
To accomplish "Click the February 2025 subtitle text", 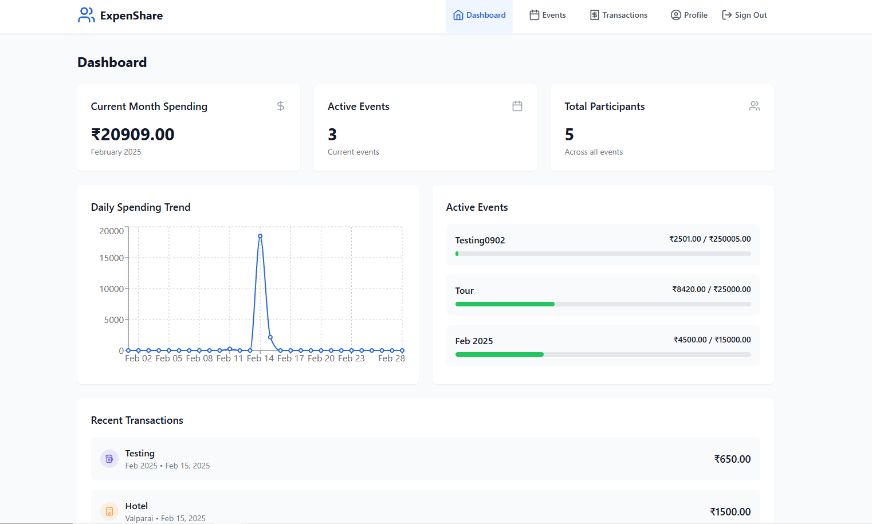I will [116, 152].
